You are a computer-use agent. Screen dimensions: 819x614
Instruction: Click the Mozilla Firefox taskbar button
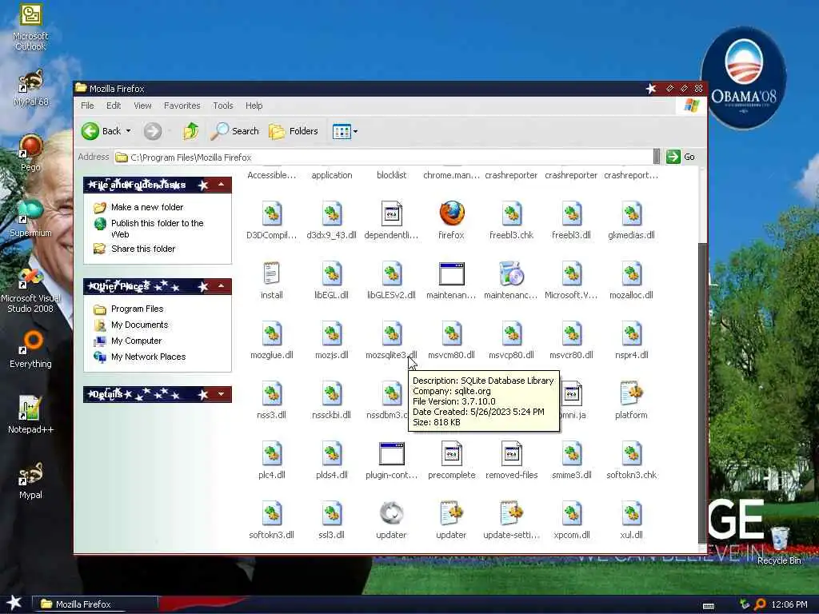coord(95,604)
